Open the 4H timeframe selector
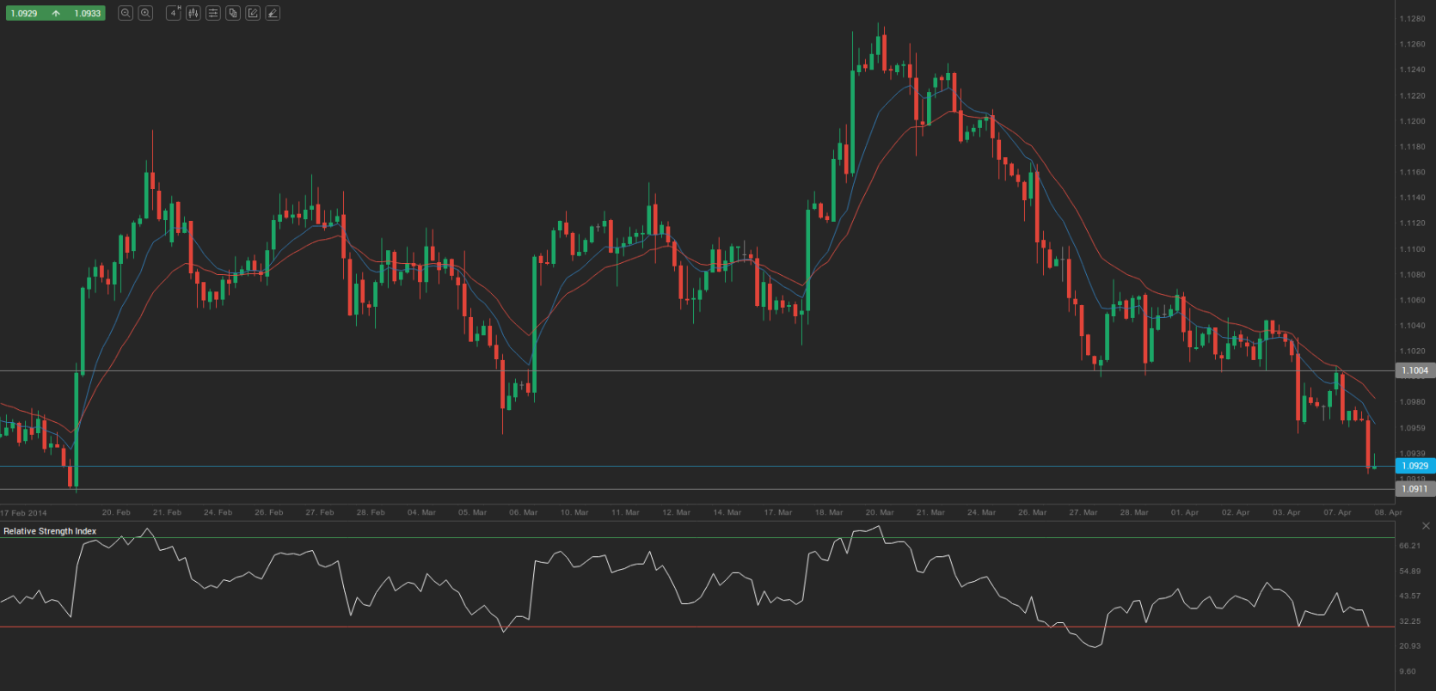This screenshot has width=1436, height=691. 173,13
